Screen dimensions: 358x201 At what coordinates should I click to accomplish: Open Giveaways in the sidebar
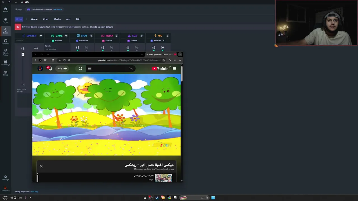pos(5,63)
